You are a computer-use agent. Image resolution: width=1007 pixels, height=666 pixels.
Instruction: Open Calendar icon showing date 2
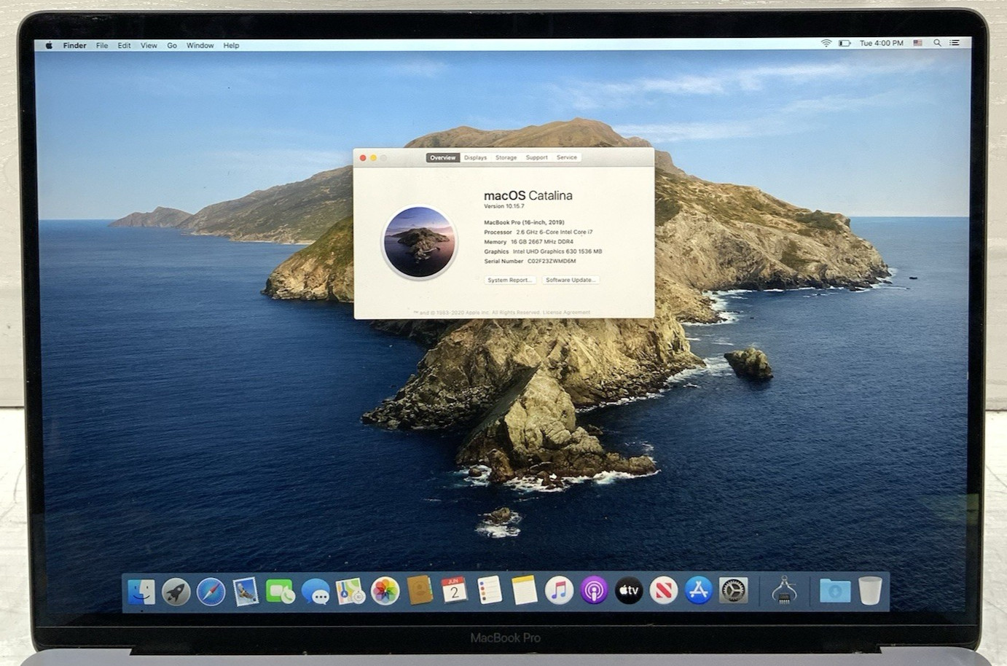(455, 591)
